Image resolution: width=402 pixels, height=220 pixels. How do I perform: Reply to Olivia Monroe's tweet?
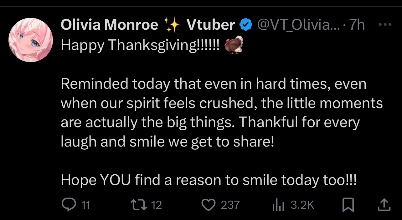pos(68,205)
